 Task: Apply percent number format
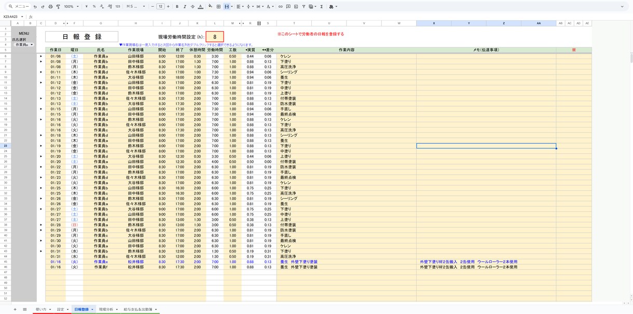[94, 7]
